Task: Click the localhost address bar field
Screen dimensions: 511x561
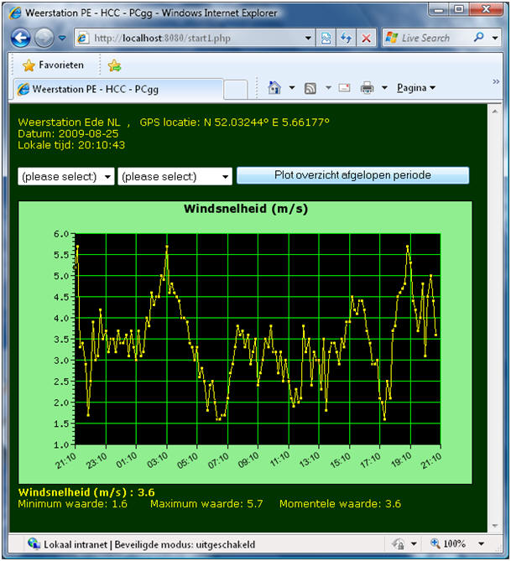Action: click(x=201, y=38)
